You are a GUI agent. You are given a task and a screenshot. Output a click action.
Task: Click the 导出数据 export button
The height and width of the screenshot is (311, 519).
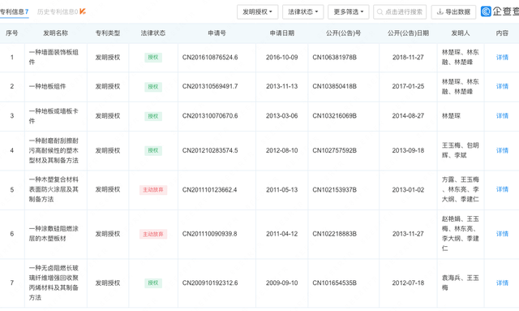point(453,12)
